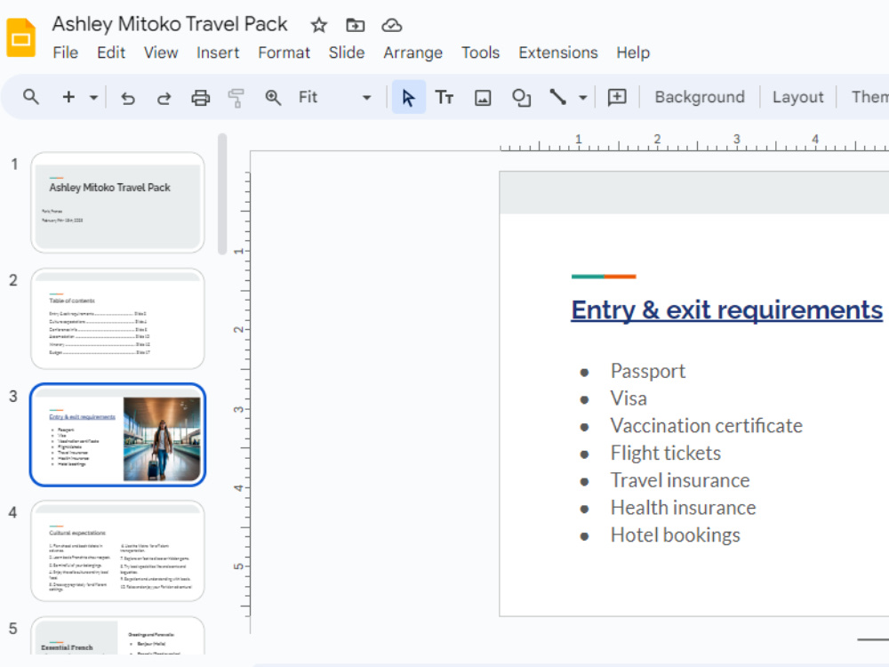
Task: Expand the new slide layout dropdown arrow
Action: click(x=93, y=98)
